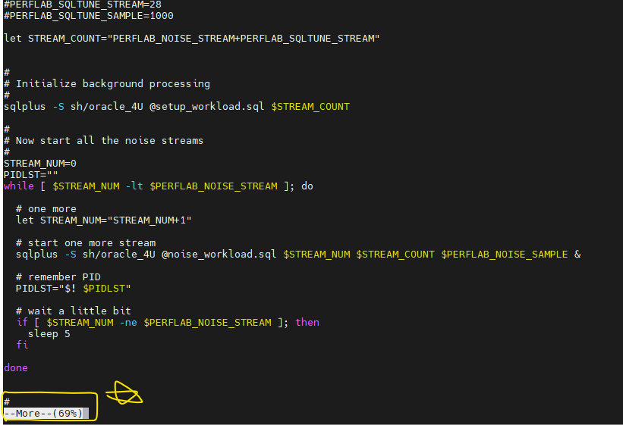This screenshot has height=425, width=623.
Task: Click the $PERFLAB_NOISE_SAMPLE variable
Action: [505, 255]
